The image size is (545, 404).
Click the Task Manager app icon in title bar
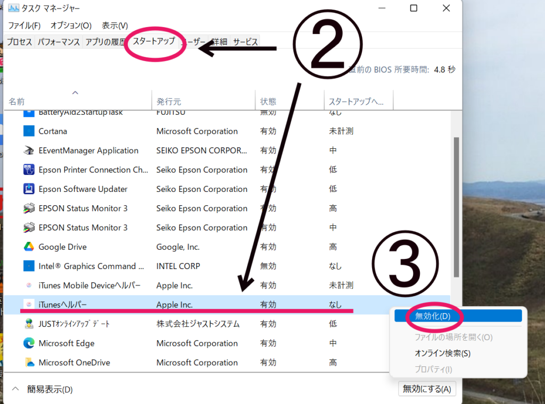click(x=13, y=8)
